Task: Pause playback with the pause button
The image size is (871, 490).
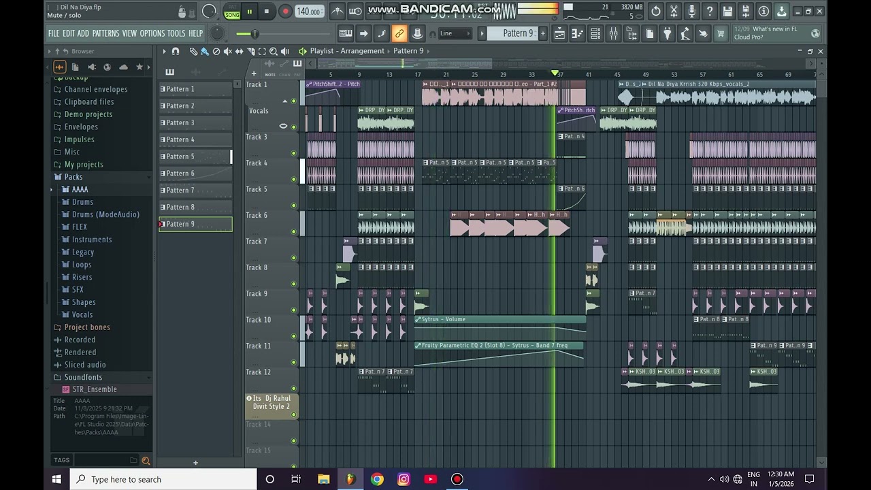Action: point(249,11)
